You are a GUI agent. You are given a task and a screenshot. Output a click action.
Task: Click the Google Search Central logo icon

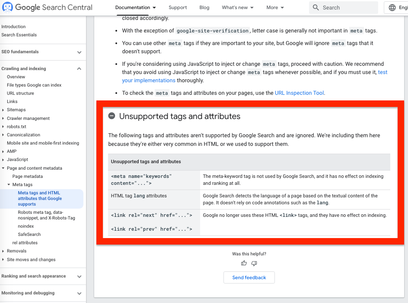tap(7, 7)
